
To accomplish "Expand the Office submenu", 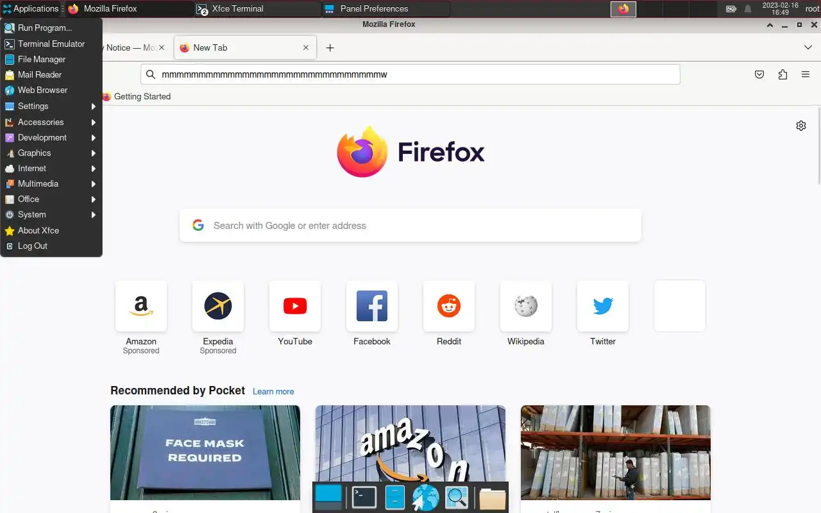I will [51, 199].
